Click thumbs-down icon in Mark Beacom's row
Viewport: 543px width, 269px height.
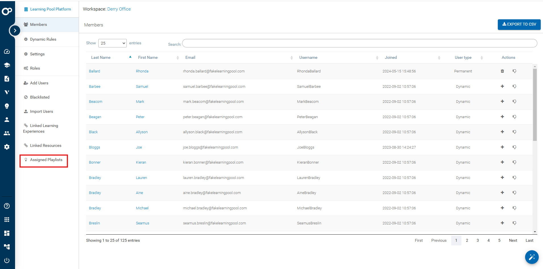(x=514, y=102)
